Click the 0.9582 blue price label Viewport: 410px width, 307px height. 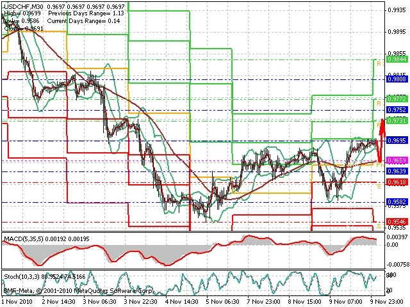point(397,202)
